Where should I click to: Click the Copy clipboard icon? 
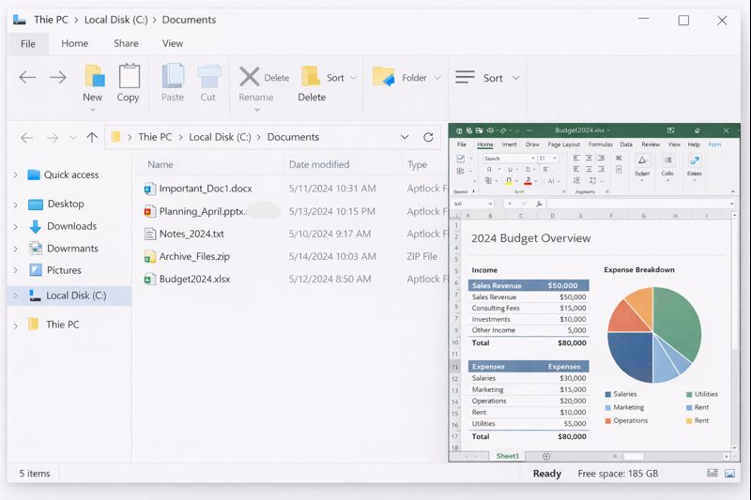click(x=129, y=76)
